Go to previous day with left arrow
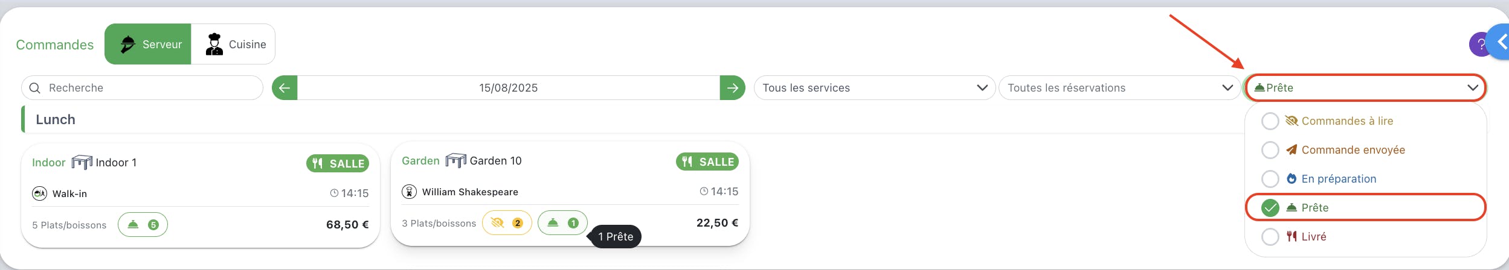The width and height of the screenshot is (1509, 270). click(285, 88)
